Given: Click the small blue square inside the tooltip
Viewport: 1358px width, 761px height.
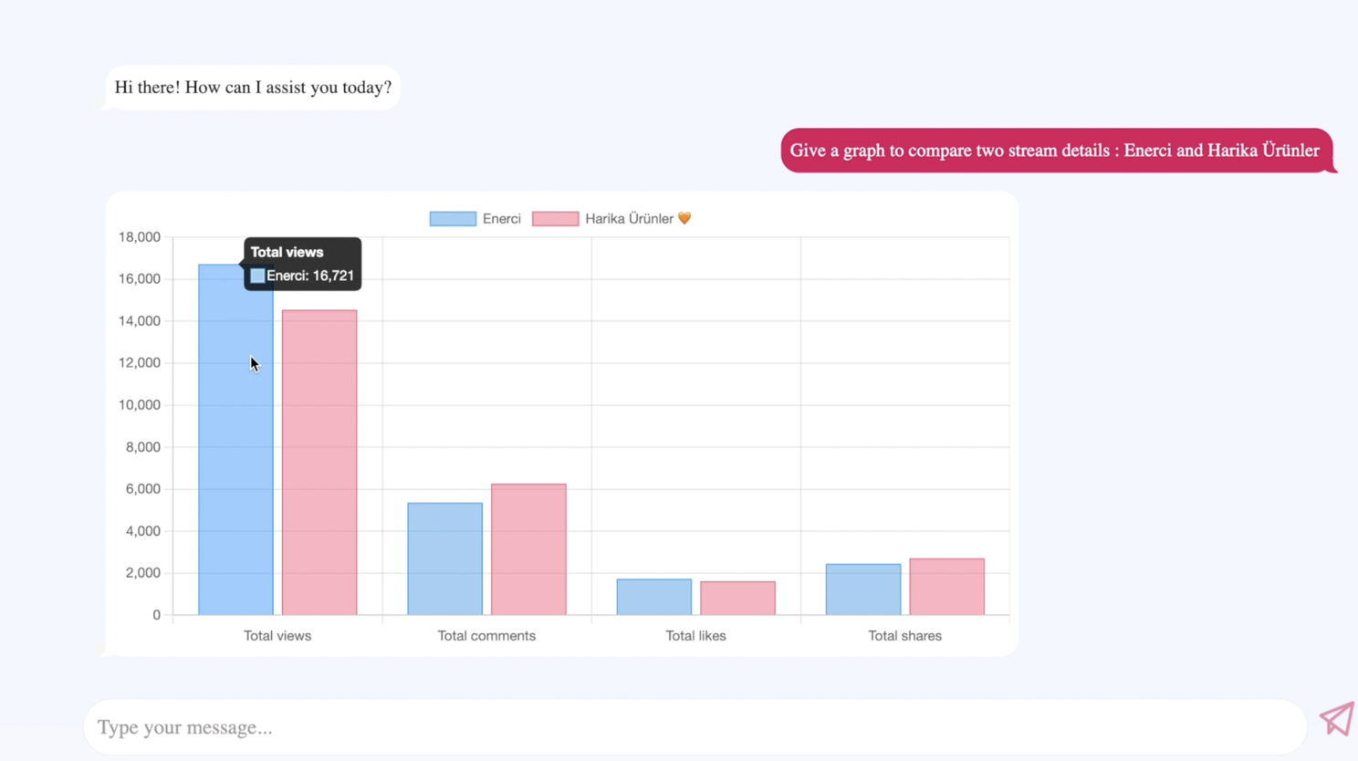Looking at the screenshot, I should coord(256,276).
